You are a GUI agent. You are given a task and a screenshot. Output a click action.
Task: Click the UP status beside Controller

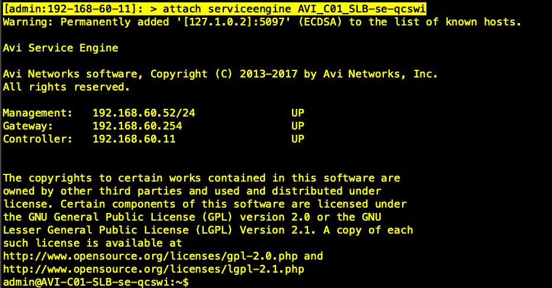(x=297, y=139)
